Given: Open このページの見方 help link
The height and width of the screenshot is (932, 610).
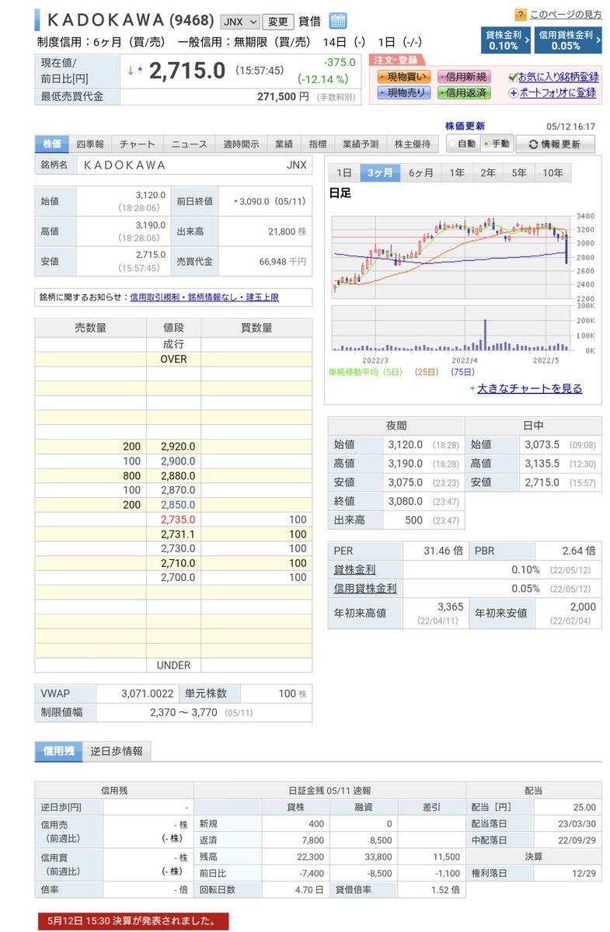Looking at the screenshot, I should coord(566,14).
